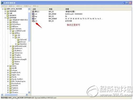Open the 帮助 (Help) menu
The height and width of the screenshot is (100, 133).
[x=36, y=6]
